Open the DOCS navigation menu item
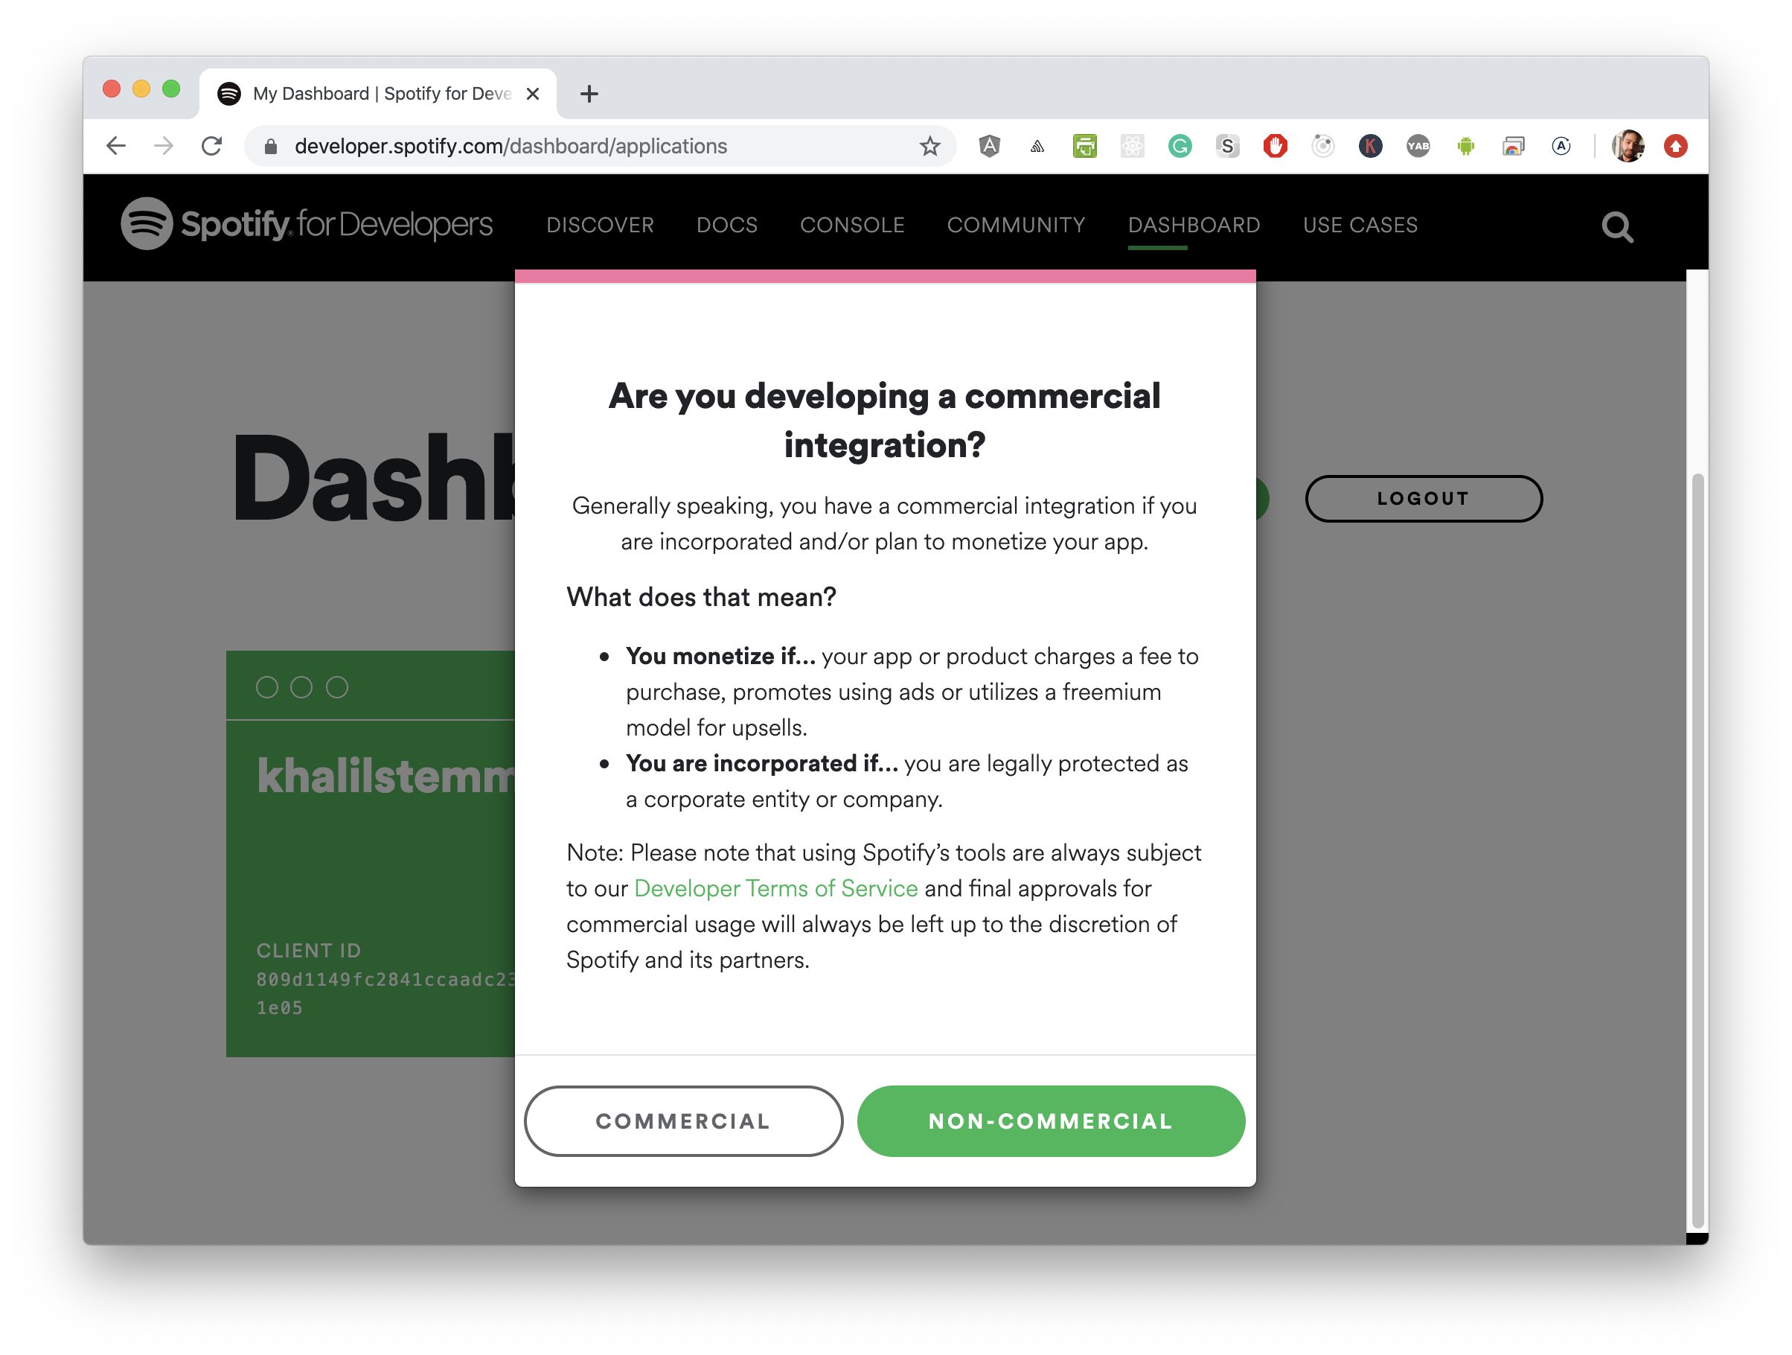 (726, 225)
